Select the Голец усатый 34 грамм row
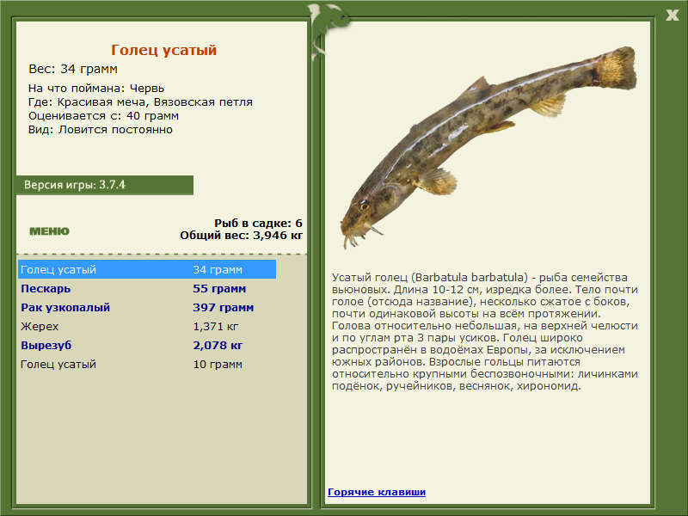The height and width of the screenshot is (516, 688). (x=147, y=269)
